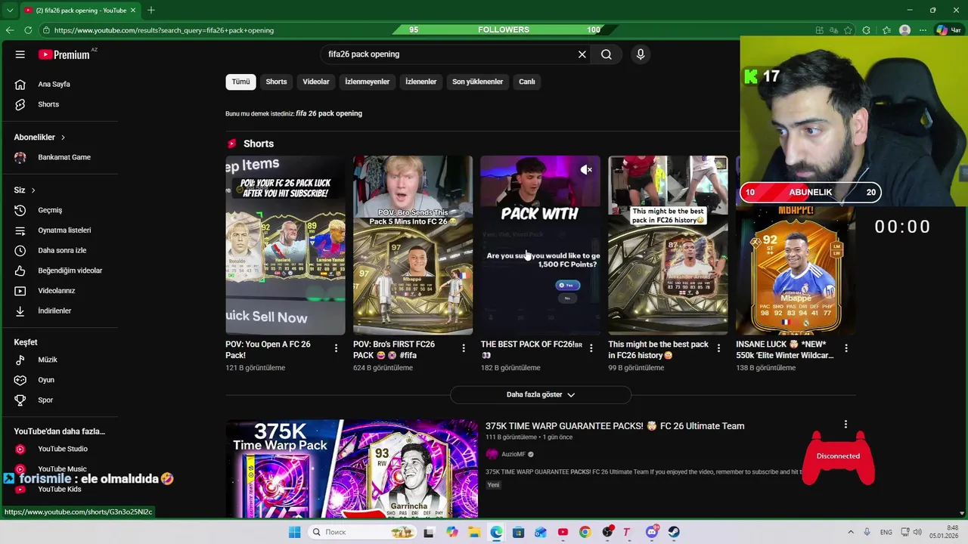Open options for 'POV: You Open A FC 26 Pack!'
Image resolution: width=968 pixels, height=544 pixels.
point(336,348)
